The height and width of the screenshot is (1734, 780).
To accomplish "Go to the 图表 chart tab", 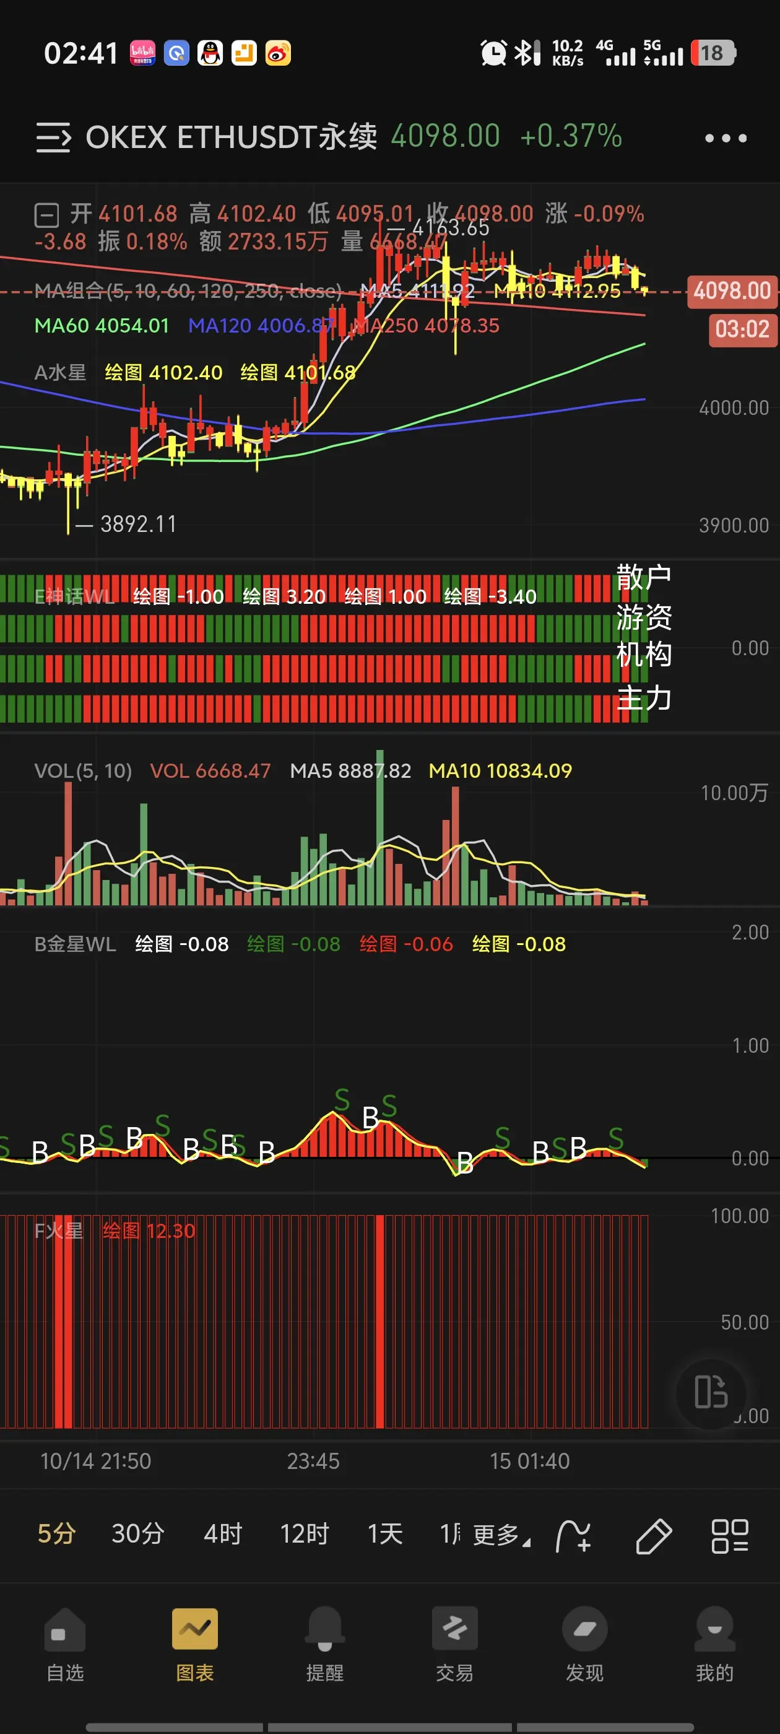I will [x=195, y=1647].
